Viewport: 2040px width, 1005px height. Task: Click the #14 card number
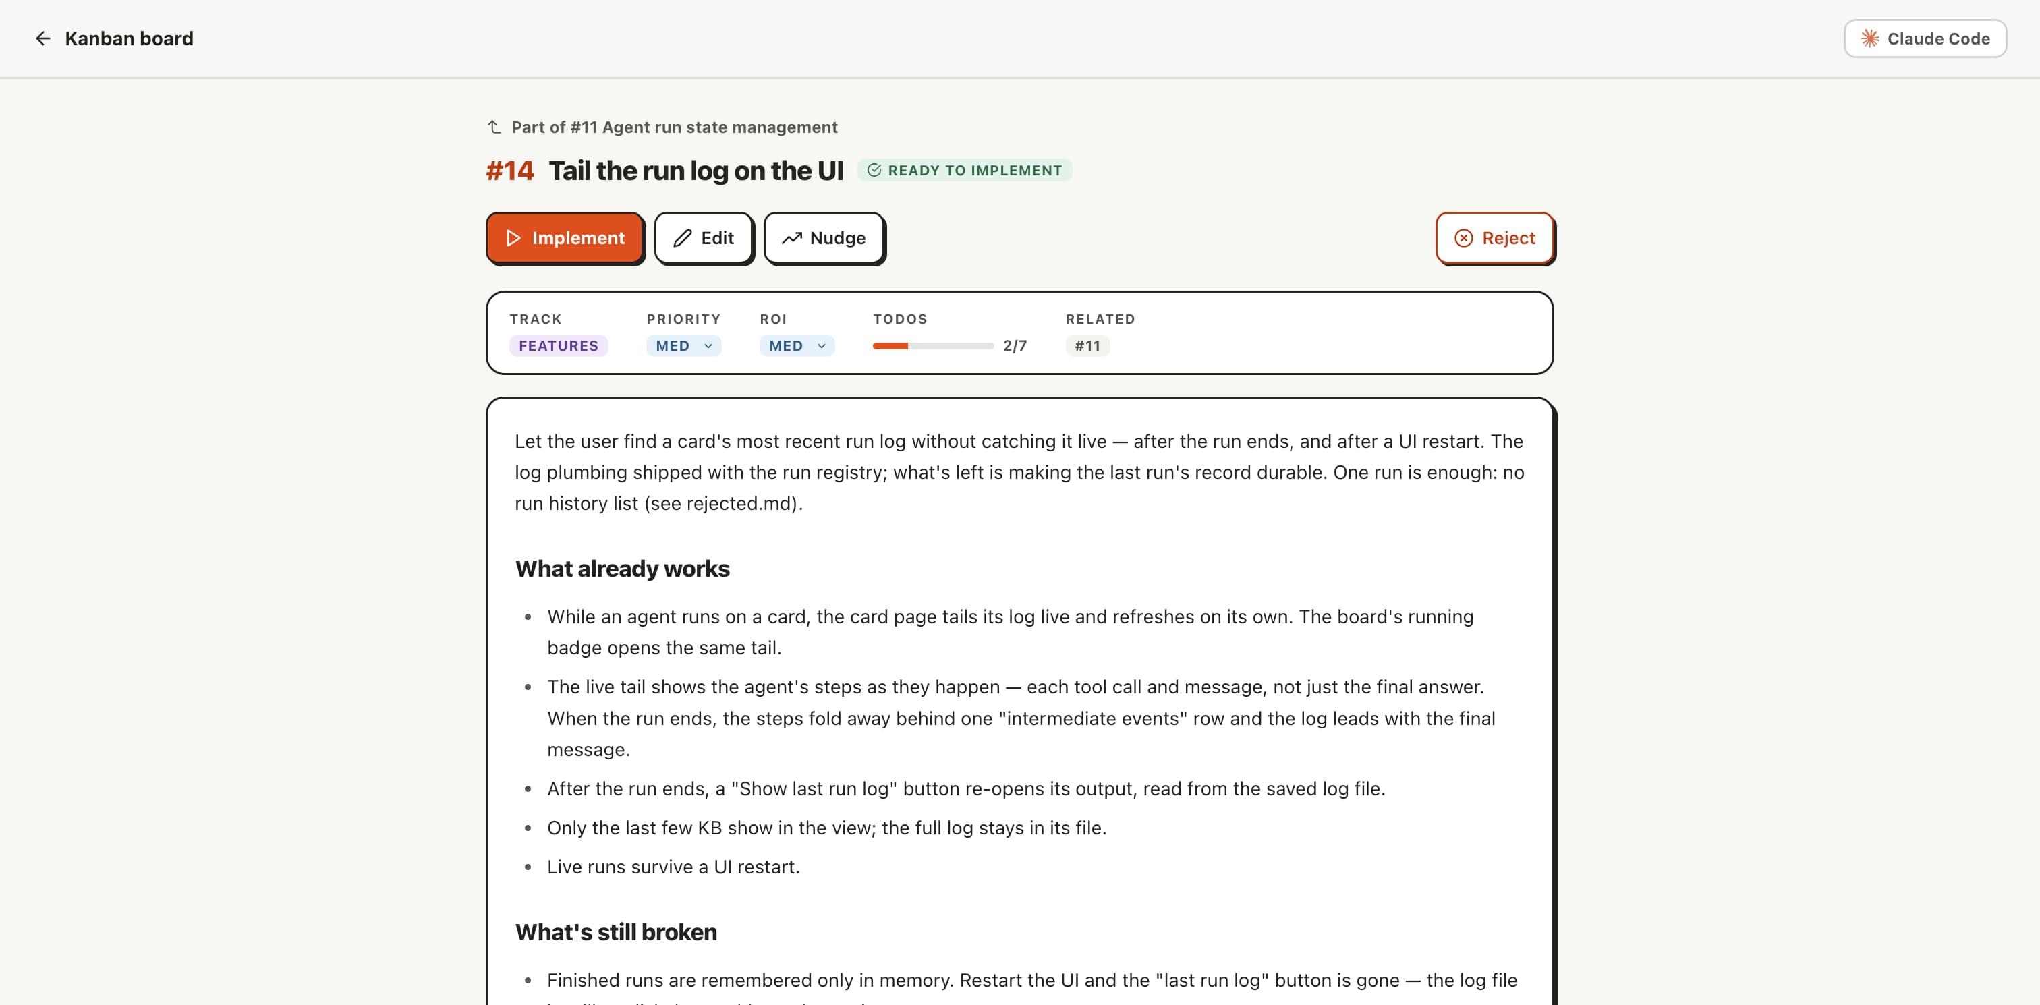pos(510,170)
